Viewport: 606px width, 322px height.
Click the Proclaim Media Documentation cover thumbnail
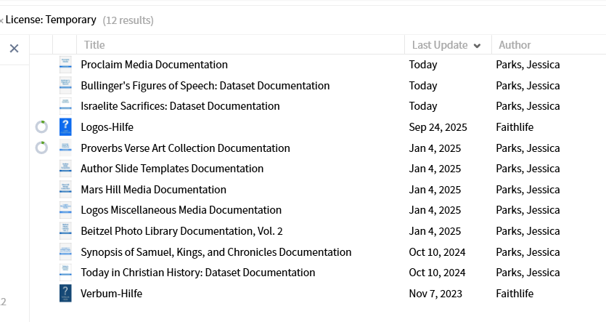click(65, 65)
